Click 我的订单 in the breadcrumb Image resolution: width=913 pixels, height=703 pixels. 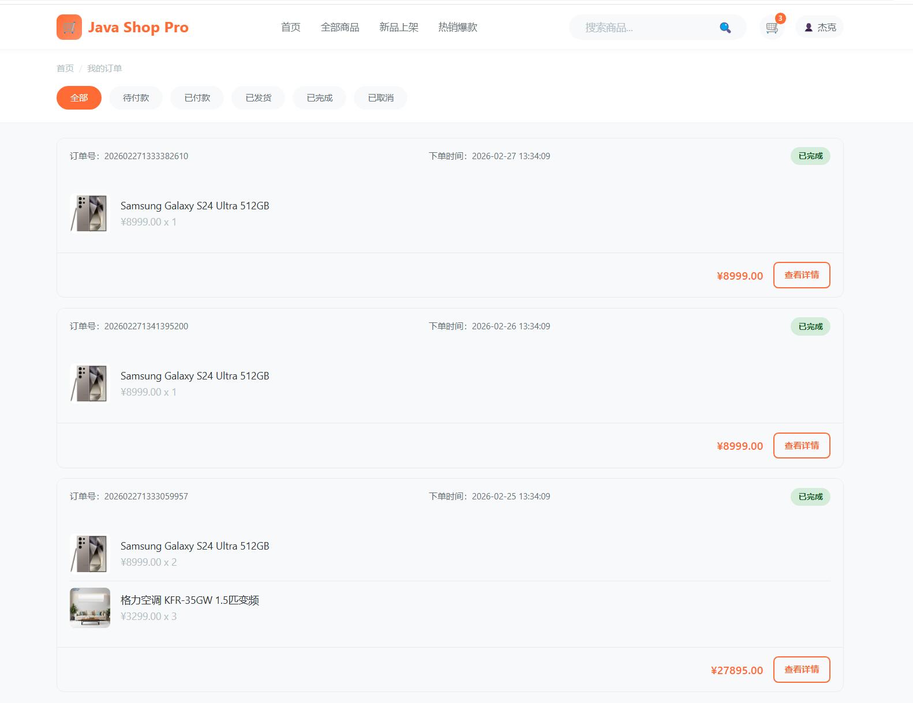(104, 68)
